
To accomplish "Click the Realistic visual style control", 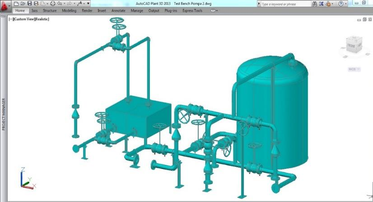I will [42, 19].
